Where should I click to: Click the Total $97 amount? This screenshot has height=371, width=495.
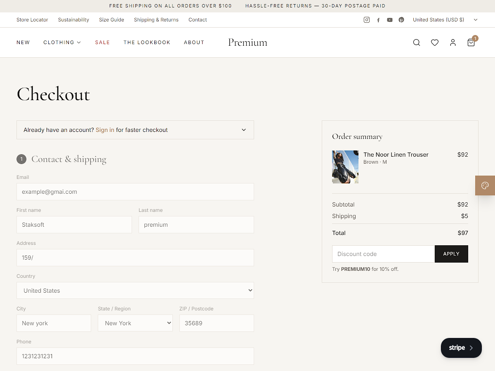[x=463, y=233]
